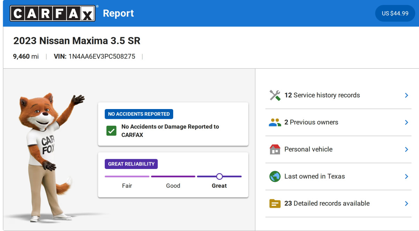Click the folder icon for detailed records
Screen dimensions: 419x231
(x=275, y=203)
